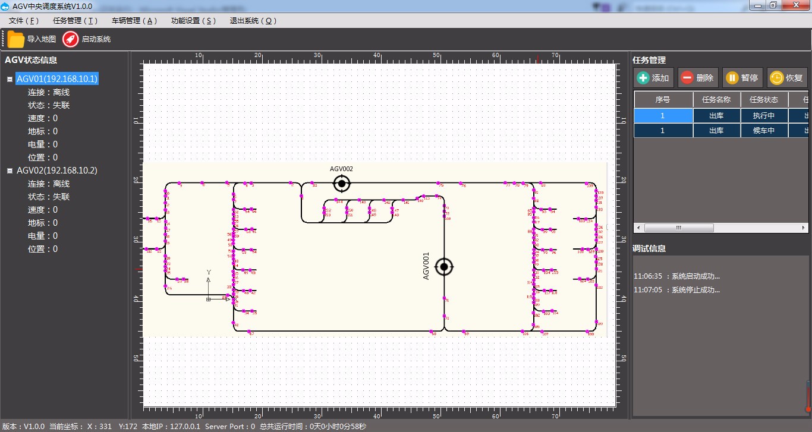The width and height of the screenshot is (812, 432).
Task: Open the 功能设置 (S) menu
Action: [x=193, y=21]
